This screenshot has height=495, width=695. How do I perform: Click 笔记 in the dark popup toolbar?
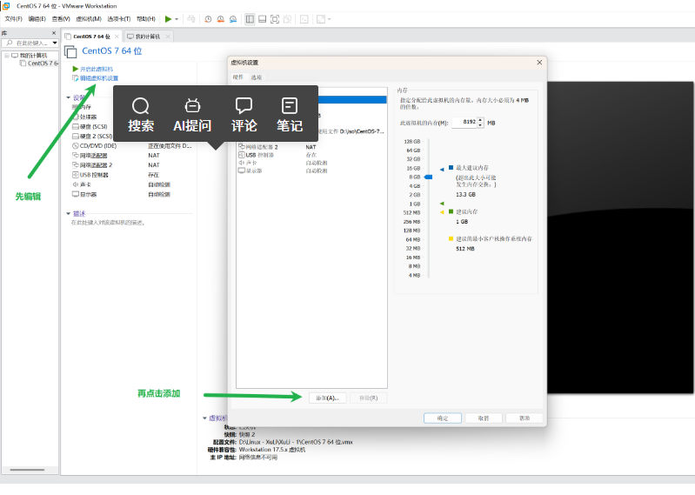coord(290,114)
